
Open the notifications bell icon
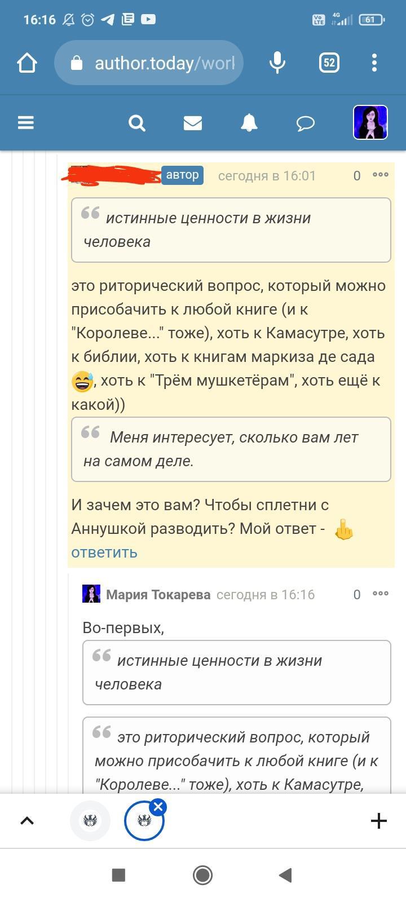coord(249,122)
